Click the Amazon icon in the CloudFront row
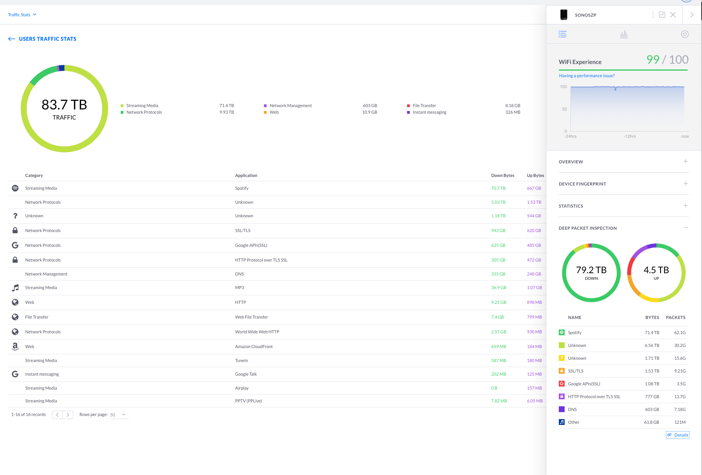 pos(15,347)
